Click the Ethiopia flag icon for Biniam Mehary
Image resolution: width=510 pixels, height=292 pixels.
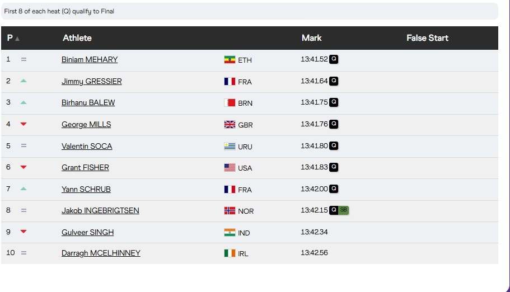click(230, 60)
